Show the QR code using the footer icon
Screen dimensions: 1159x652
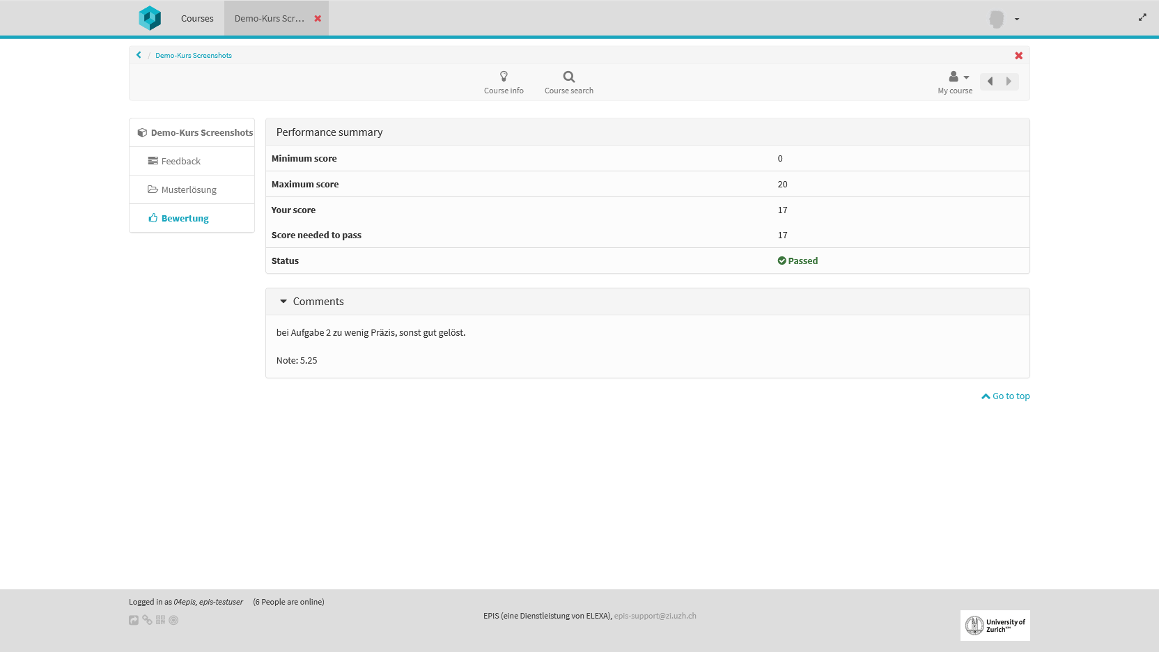(x=160, y=620)
